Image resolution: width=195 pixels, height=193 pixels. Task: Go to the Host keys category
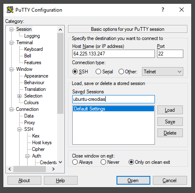pos(42,143)
